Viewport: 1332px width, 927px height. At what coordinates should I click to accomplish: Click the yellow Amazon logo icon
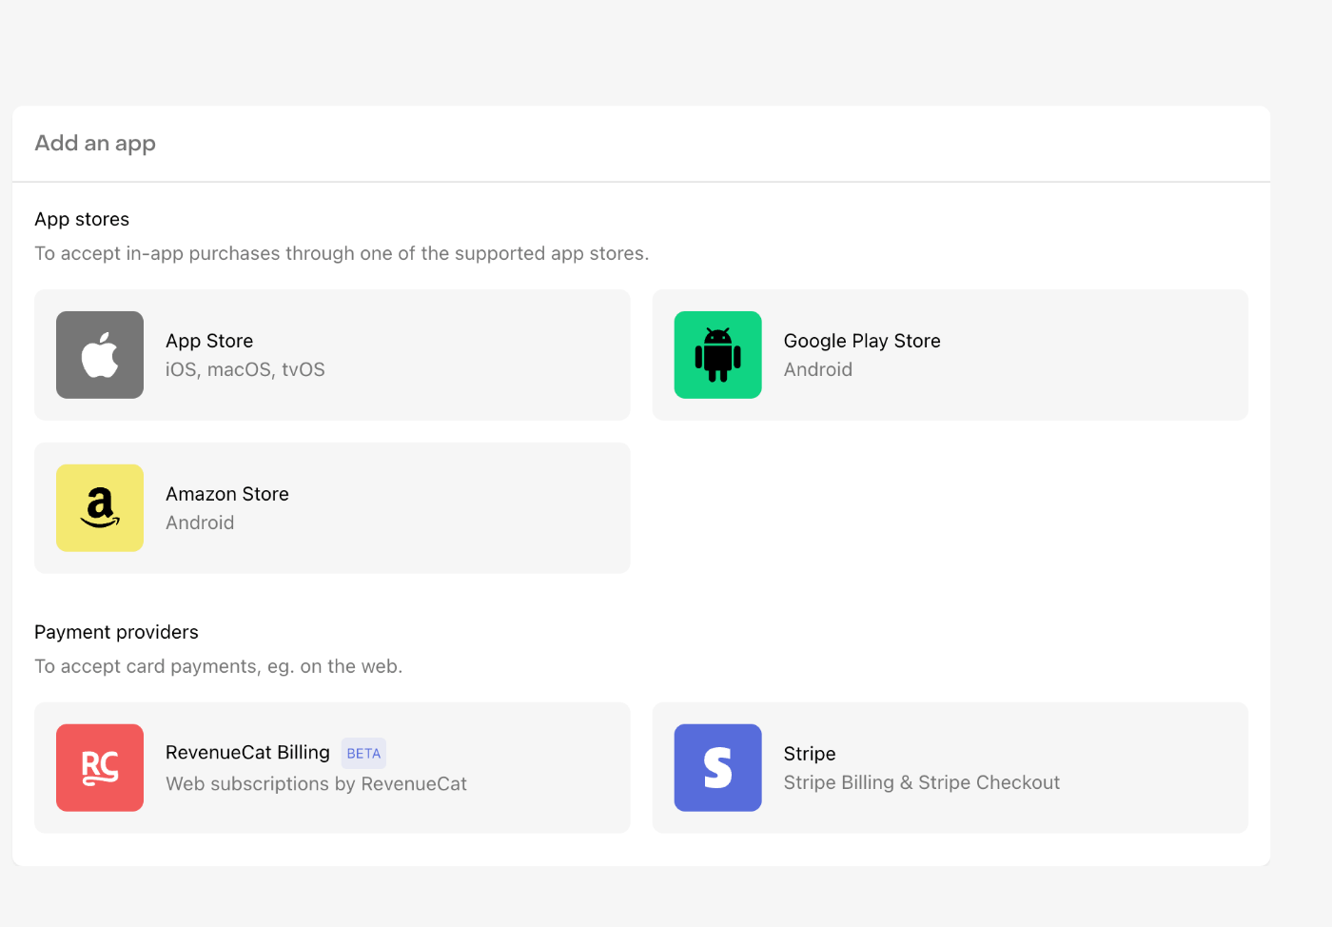(x=100, y=508)
